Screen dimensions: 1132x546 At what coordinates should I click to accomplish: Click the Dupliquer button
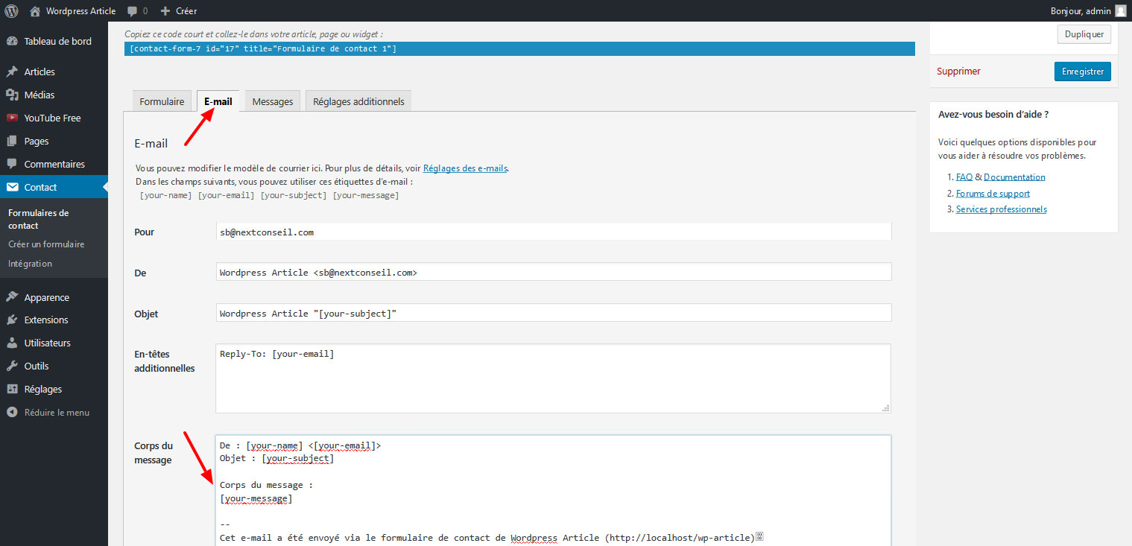tap(1084, 34)
